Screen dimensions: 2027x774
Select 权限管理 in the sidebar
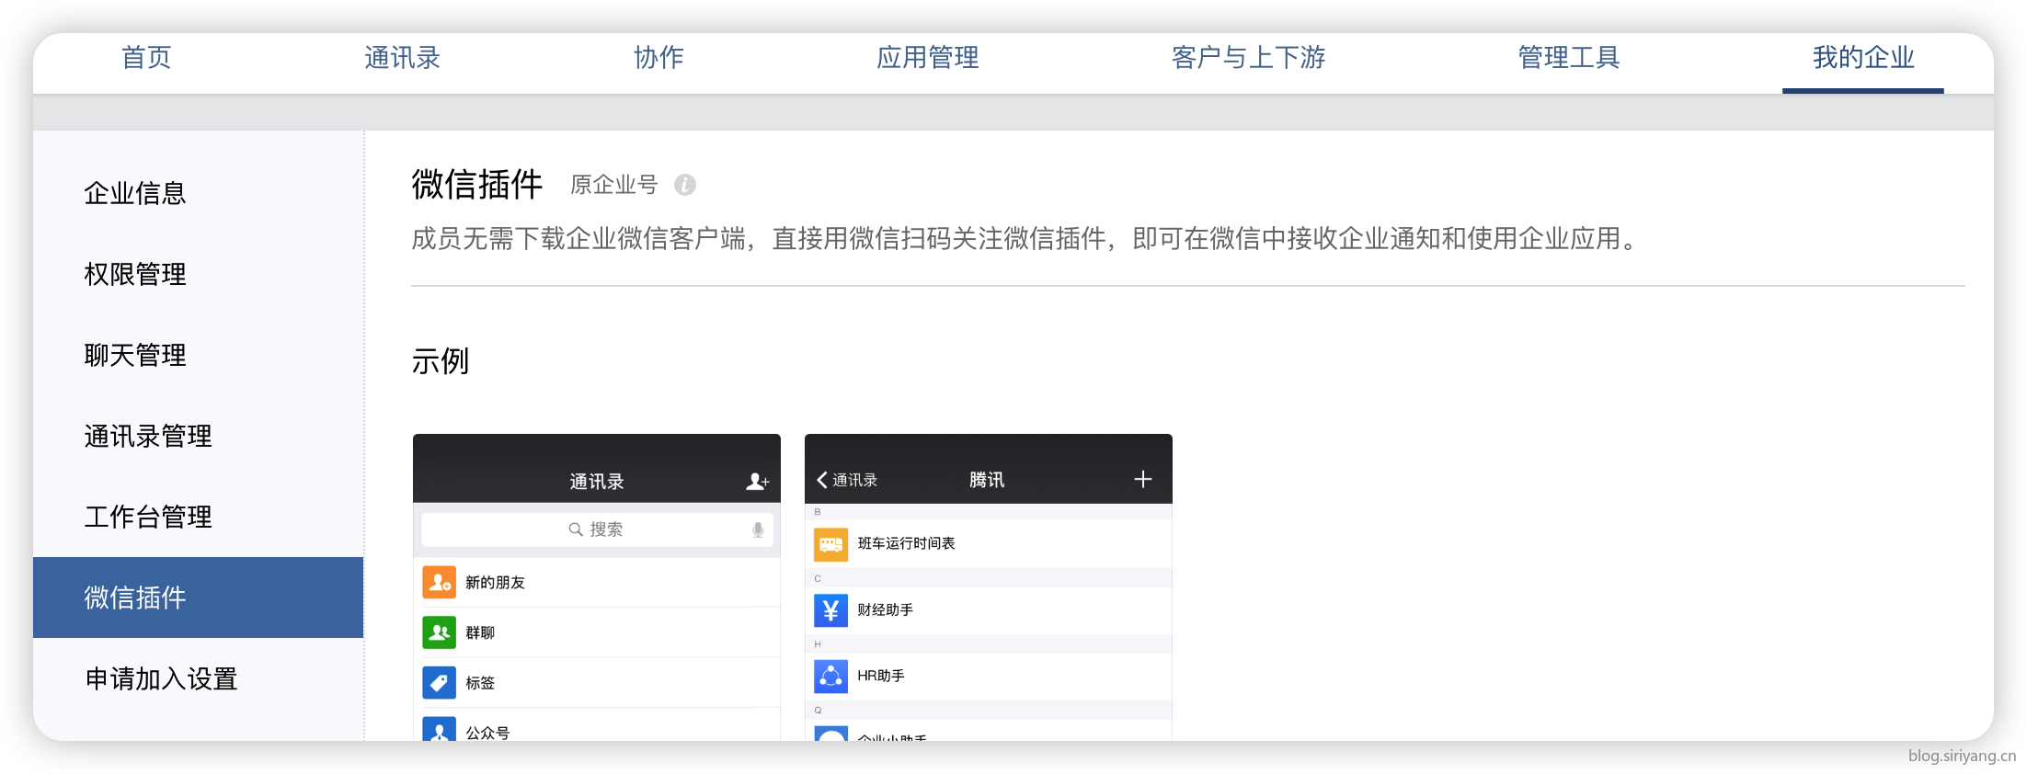tap(135, 274)
